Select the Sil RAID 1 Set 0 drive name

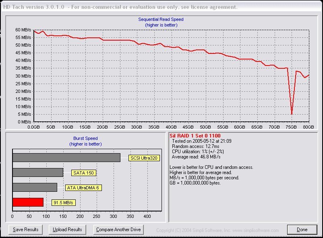[x=195, y=136]
